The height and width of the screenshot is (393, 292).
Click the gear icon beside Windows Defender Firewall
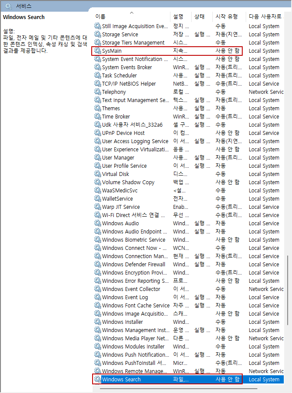[98, 264]
